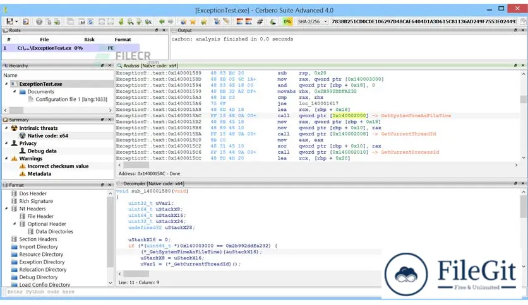Collapse the Optional Header node
The height and width of the screenshot is (305, 528).
(15, 224)
